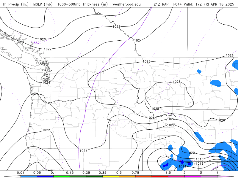
Task: Click the 0.01 legend value
Action: (x=21, y=173)
